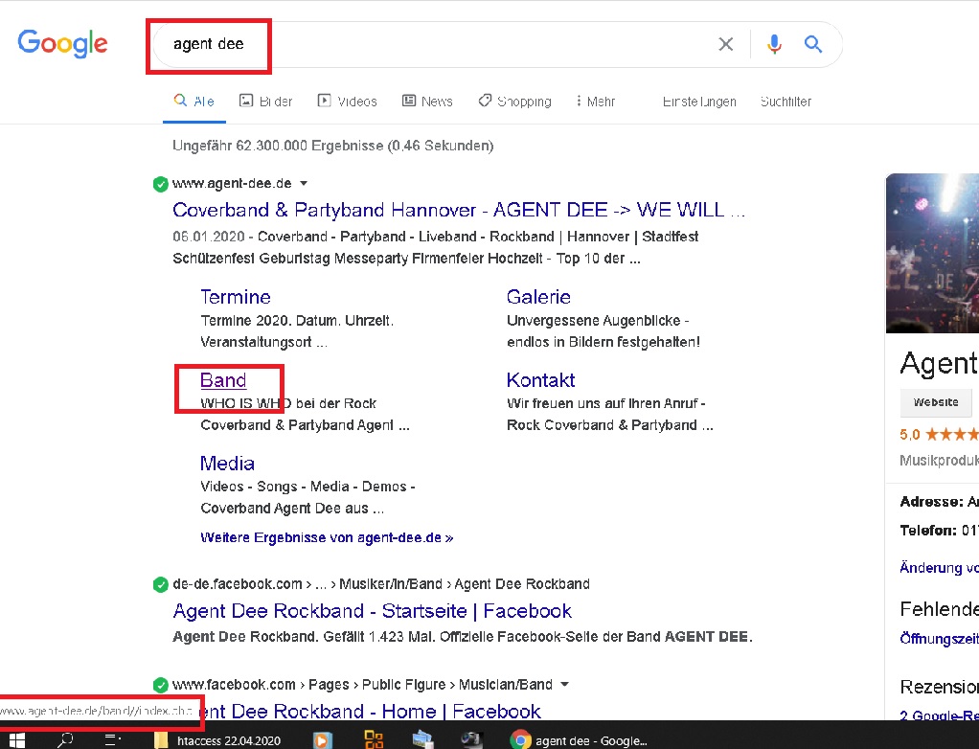979x749 pixels.
Task: Open the band photo in the knowledge panel
Action: tap(932, 253)
